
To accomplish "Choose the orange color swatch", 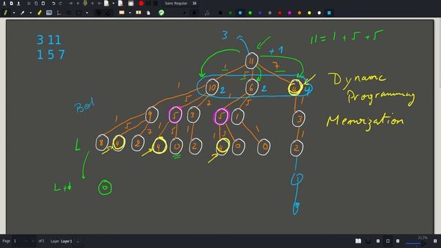I will [x=299, y=13].
